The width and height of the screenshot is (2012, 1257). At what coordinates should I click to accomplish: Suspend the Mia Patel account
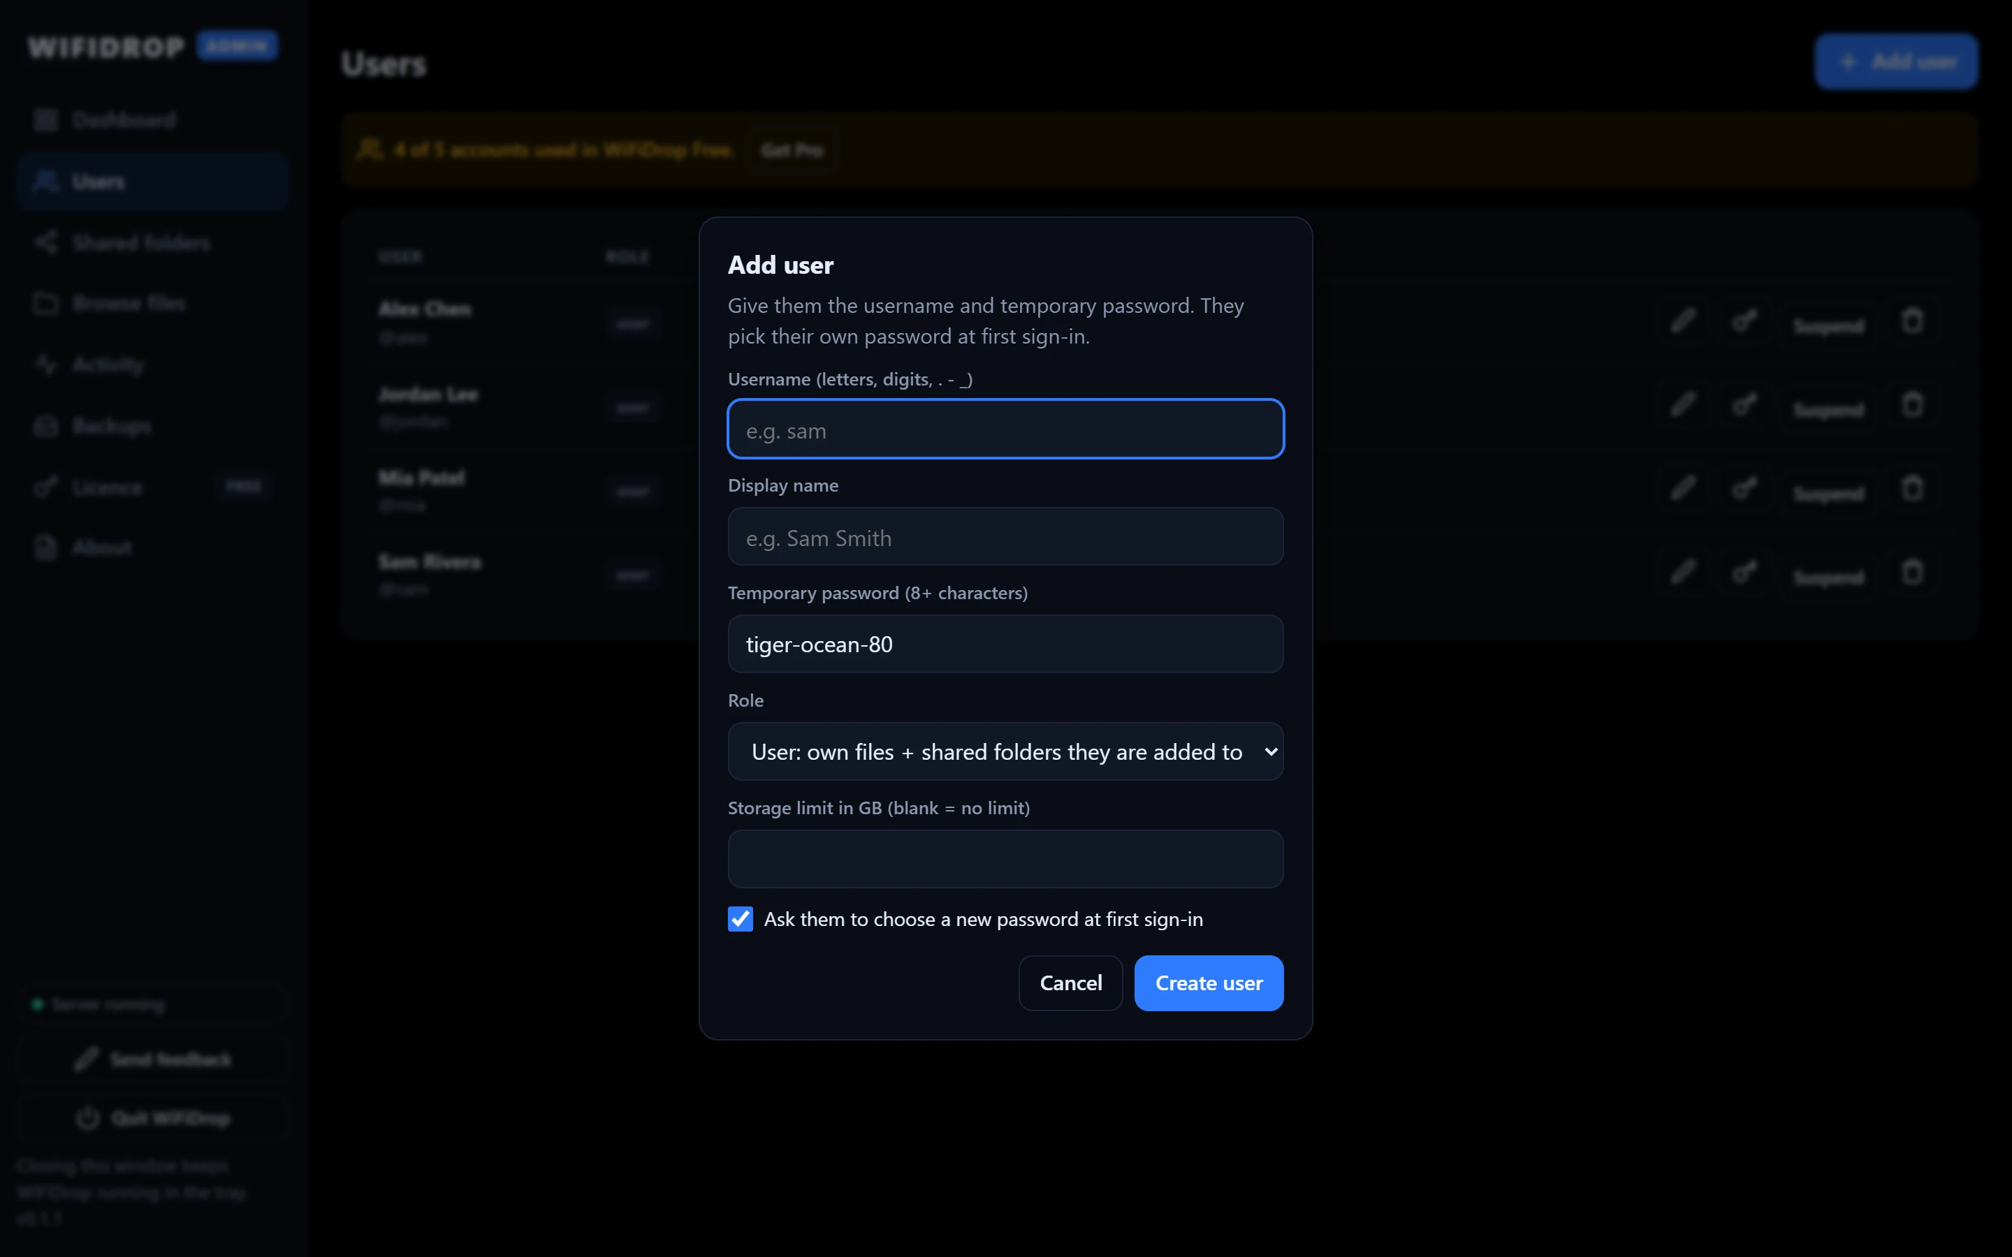(1828, 494)
